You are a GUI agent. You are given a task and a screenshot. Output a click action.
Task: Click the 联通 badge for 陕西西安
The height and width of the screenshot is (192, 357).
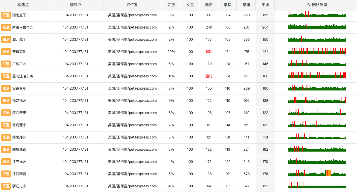(x=6, y=113)
